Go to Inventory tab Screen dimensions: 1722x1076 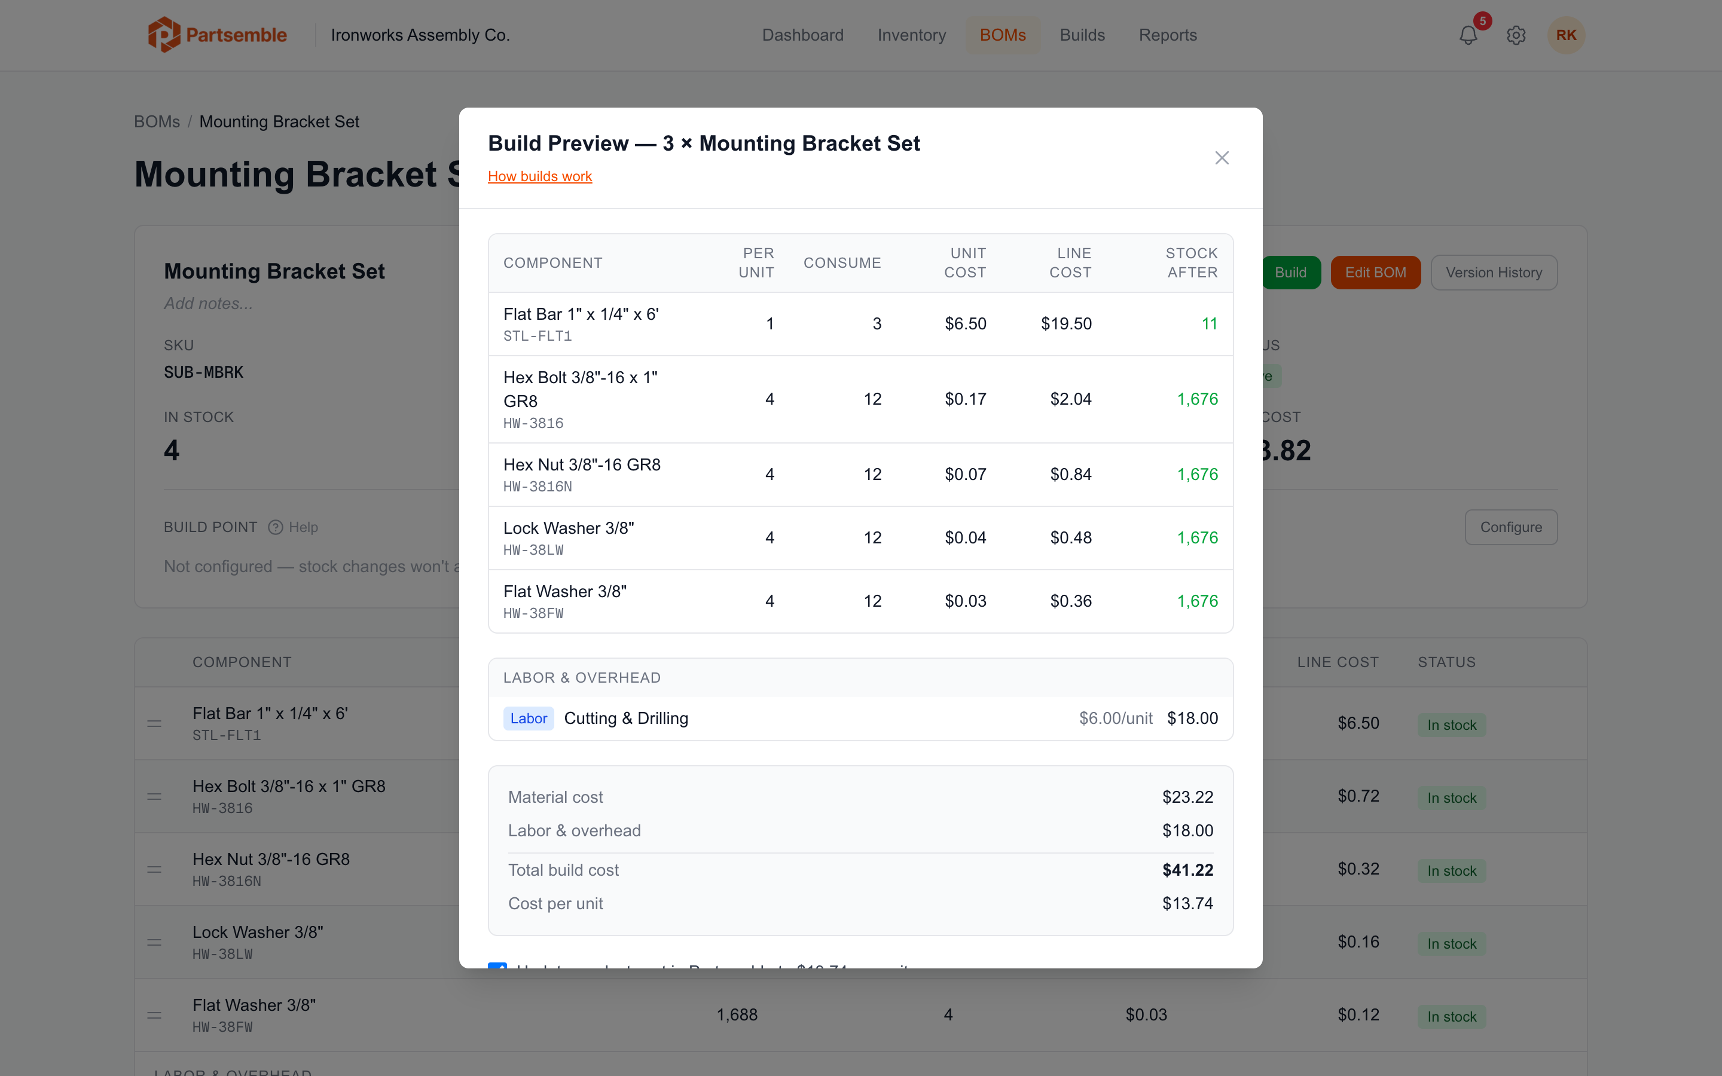click(911, 35)
